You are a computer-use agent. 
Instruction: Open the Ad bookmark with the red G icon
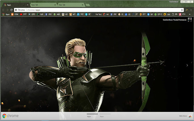[106, 14]
